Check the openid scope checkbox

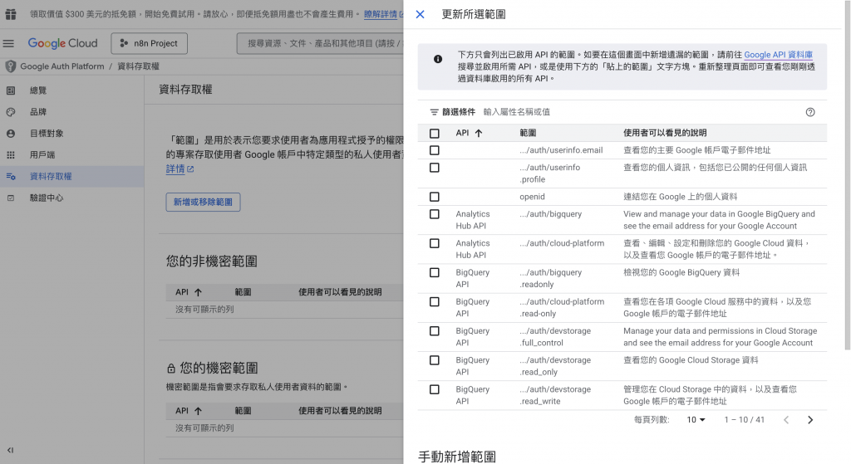434,197
